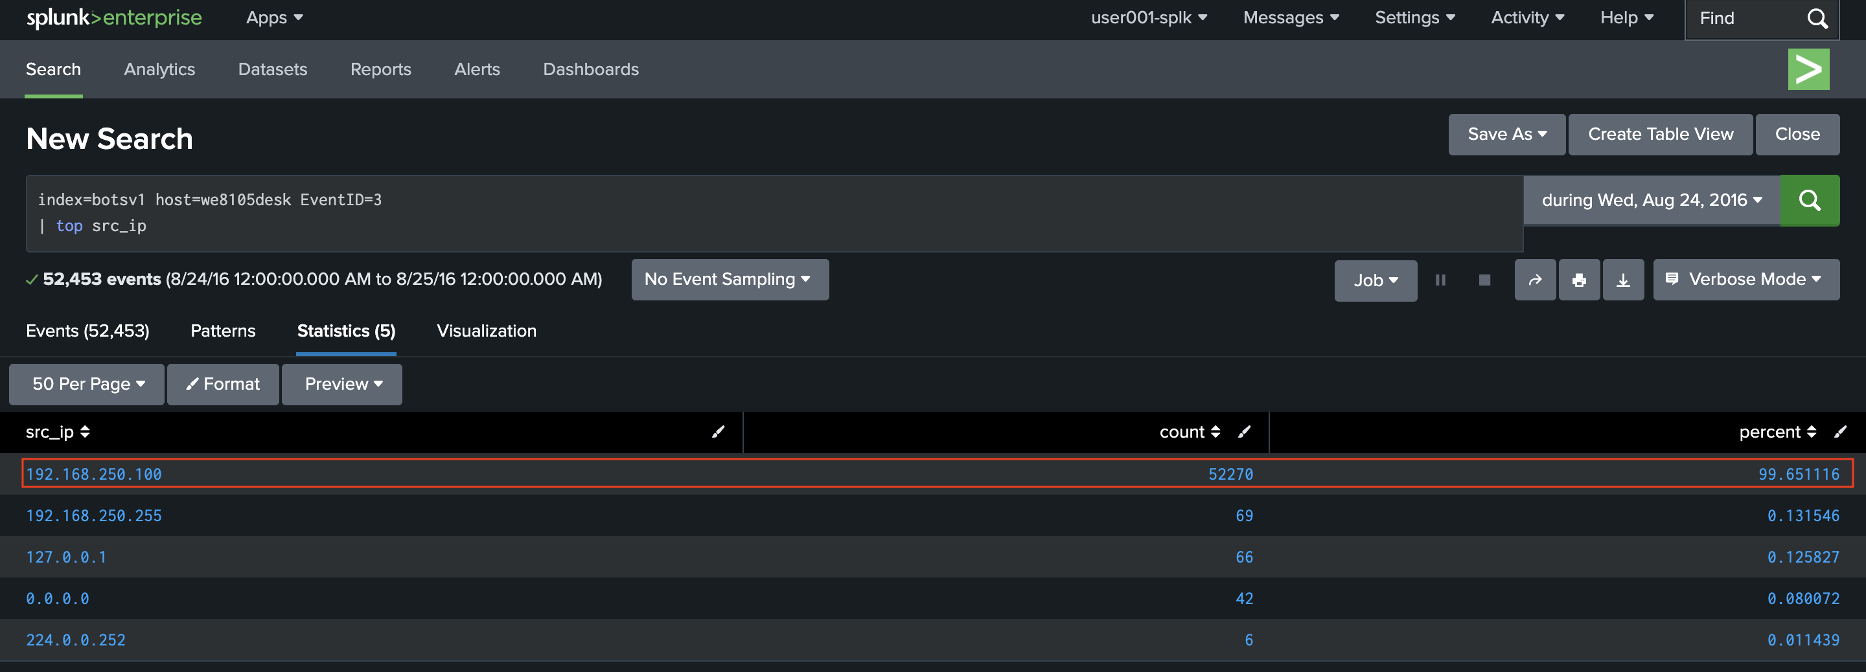Click count value 6 in last row
The width and height of the screenshot is (1866, 672).
click(x=1248, y=640)
